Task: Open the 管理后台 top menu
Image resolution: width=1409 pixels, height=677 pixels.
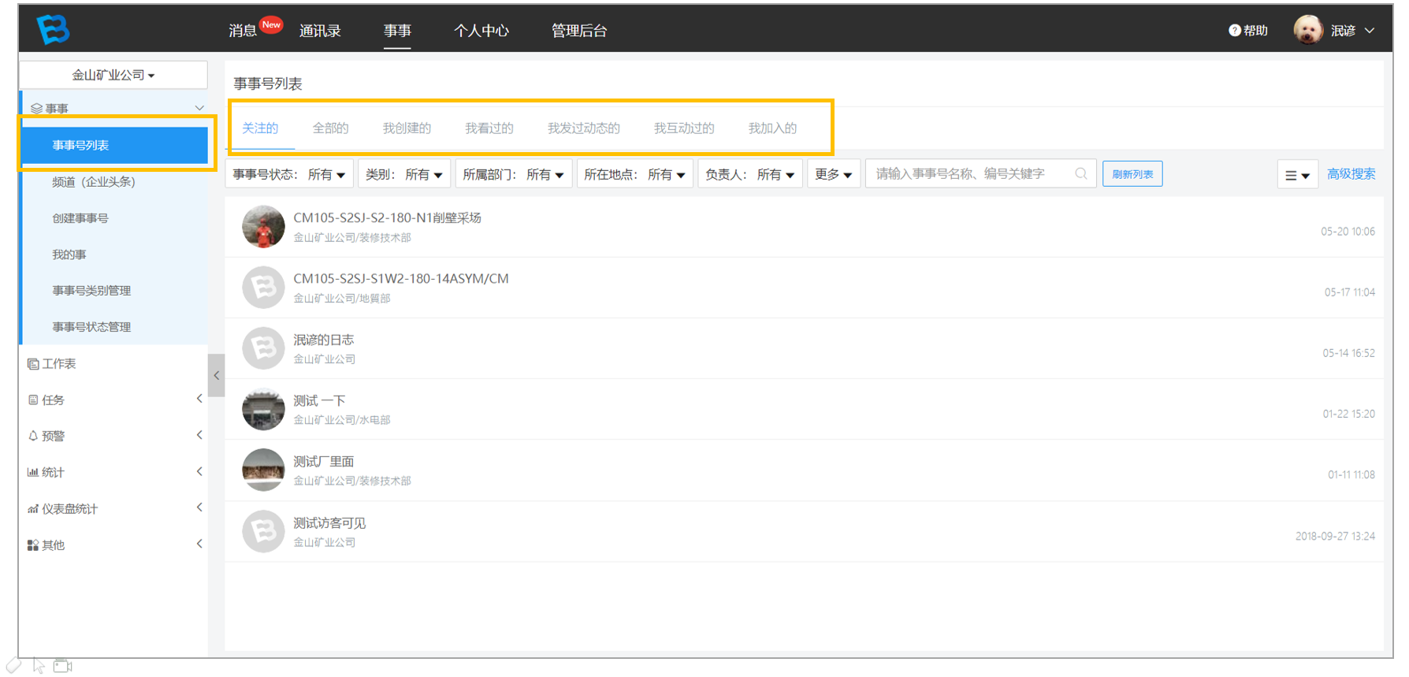Action: coord(579,31)
